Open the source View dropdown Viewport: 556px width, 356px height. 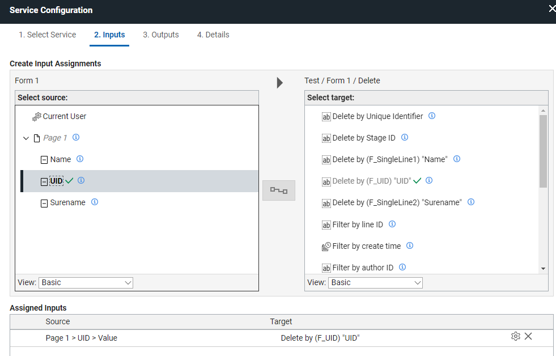86,283
